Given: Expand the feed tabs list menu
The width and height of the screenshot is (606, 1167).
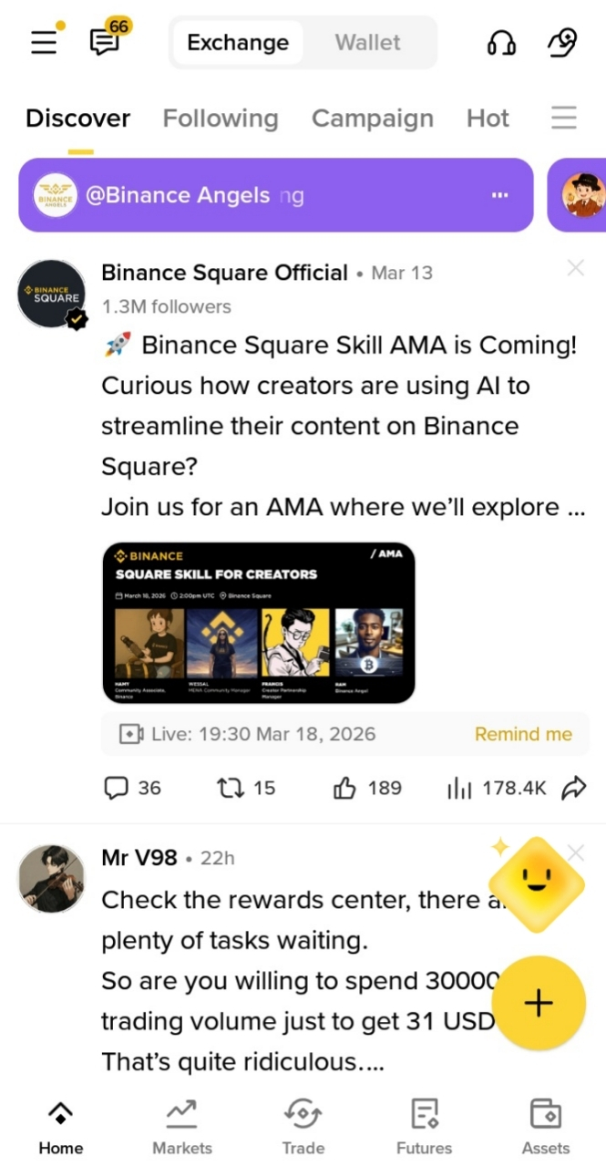Looking at the screenshot, I should 564,118.
